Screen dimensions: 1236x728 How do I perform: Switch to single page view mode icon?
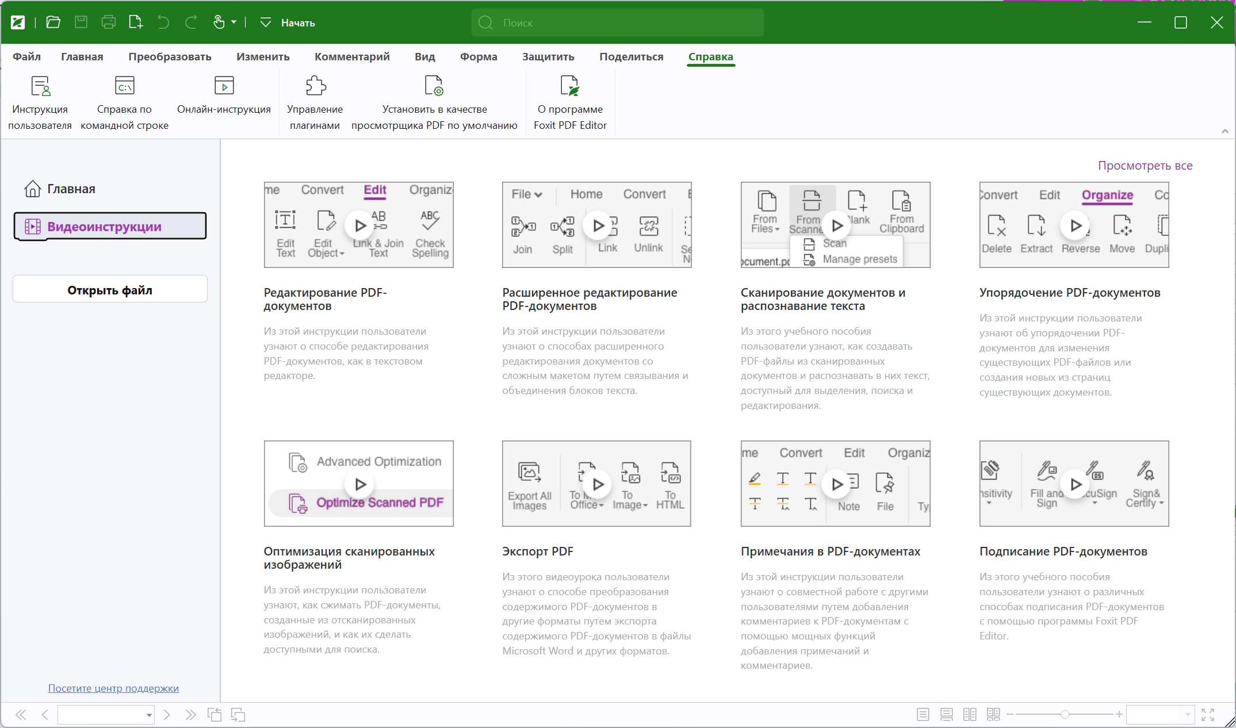[923, 715]
